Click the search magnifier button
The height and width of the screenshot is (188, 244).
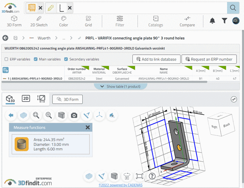point(233,8)
